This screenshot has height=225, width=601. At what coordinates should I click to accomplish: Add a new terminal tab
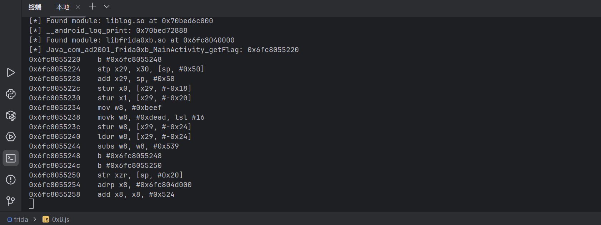[92, 6]
